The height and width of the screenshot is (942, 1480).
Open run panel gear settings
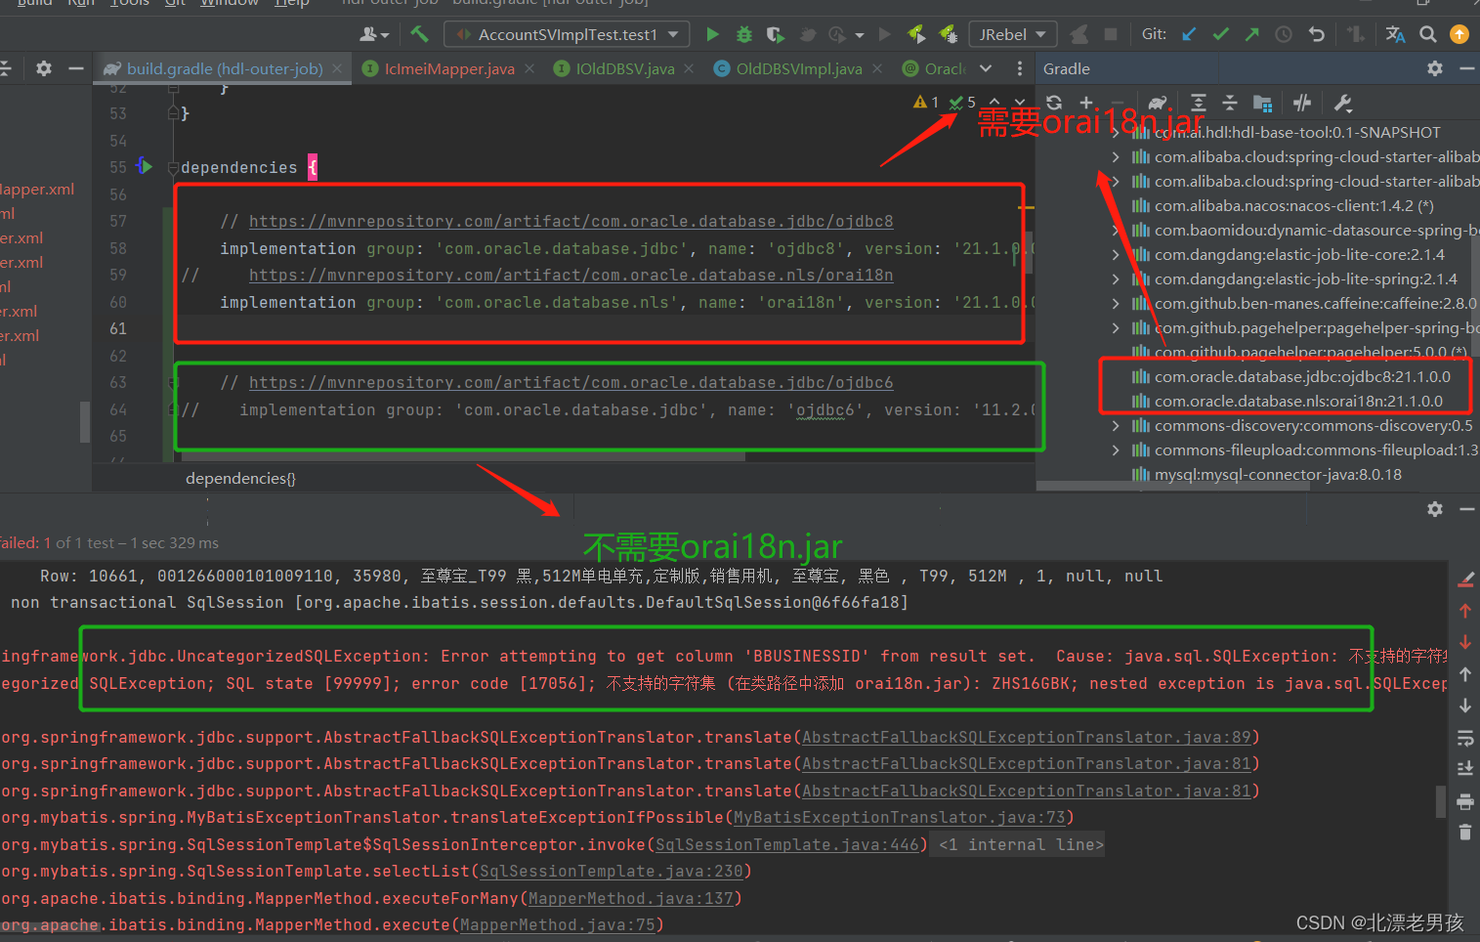pos(1434,509)
